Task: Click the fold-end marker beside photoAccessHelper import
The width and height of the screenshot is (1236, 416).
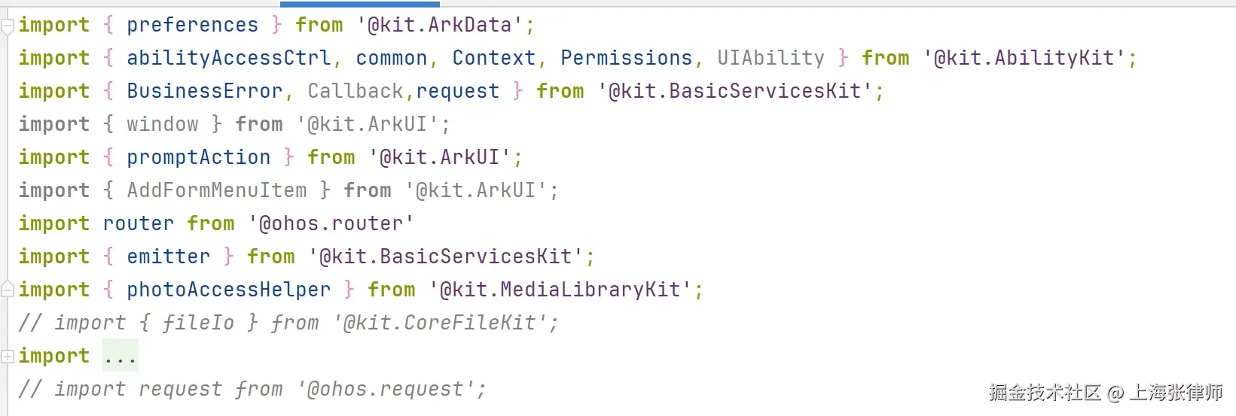Action: (x=8, y=290)
